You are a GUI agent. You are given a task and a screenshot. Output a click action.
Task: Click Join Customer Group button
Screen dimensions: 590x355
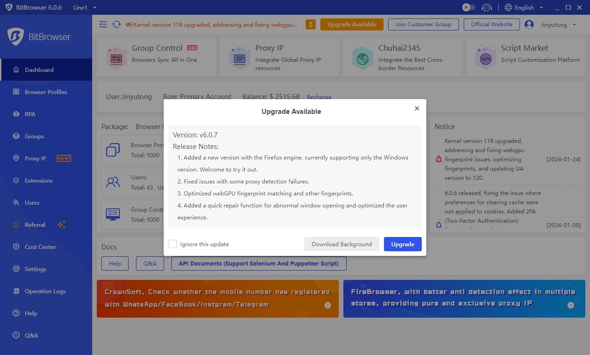(x=423, y=24)
